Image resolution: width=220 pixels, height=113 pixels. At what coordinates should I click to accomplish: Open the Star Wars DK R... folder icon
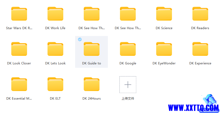(19, 14)
